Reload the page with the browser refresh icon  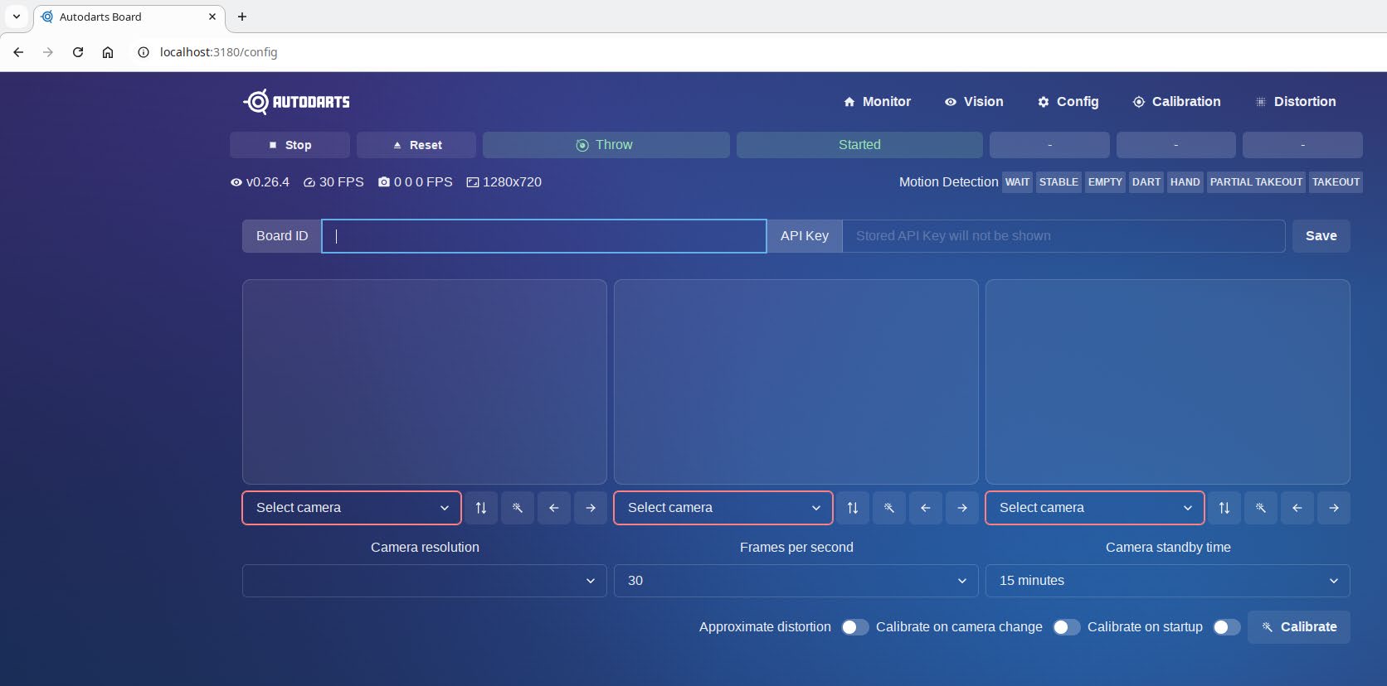pos(78,52)
